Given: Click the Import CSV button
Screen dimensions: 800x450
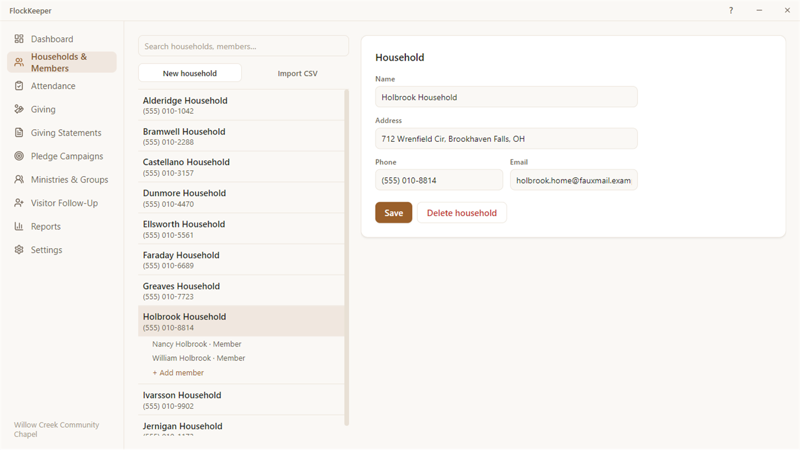Looking at the screenshot, I should (297, 73).
